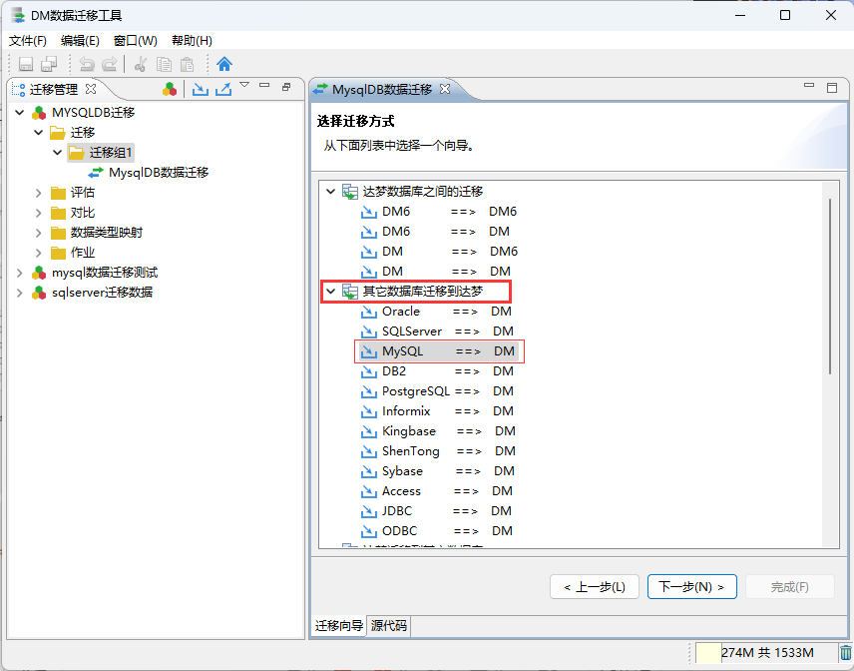Choose DM6 ==> DM6 migration
854x671 pixels.
tap(438, 212)
